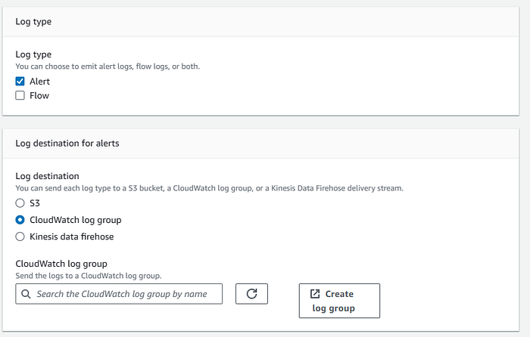
Task: Click the external link icon on Create button
Action: point(315,294)
